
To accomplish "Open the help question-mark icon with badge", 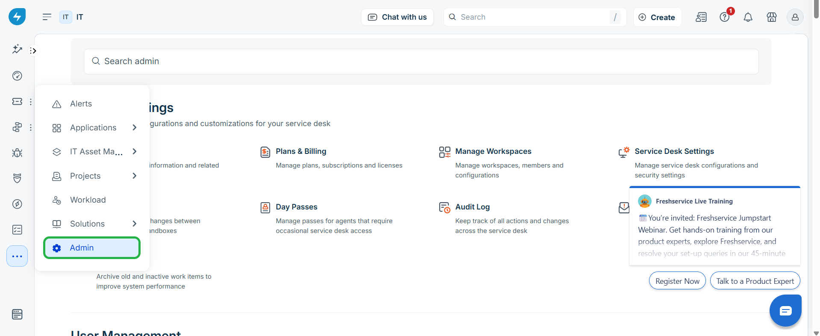I will pos(725,17).
